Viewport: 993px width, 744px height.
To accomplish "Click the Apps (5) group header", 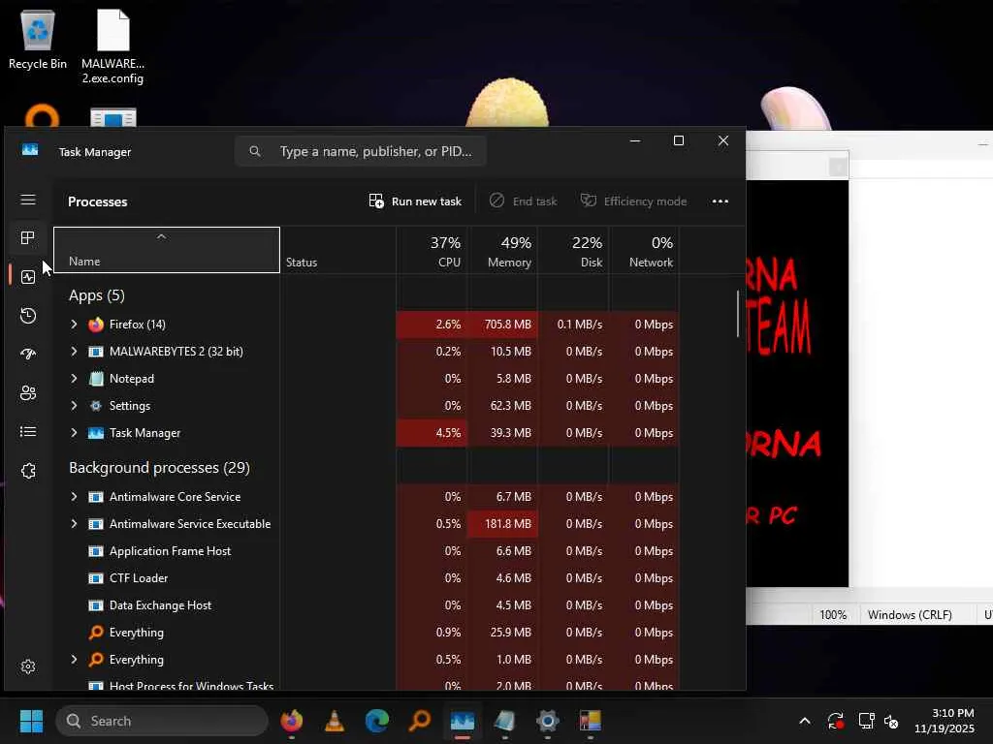I will 97,295.
